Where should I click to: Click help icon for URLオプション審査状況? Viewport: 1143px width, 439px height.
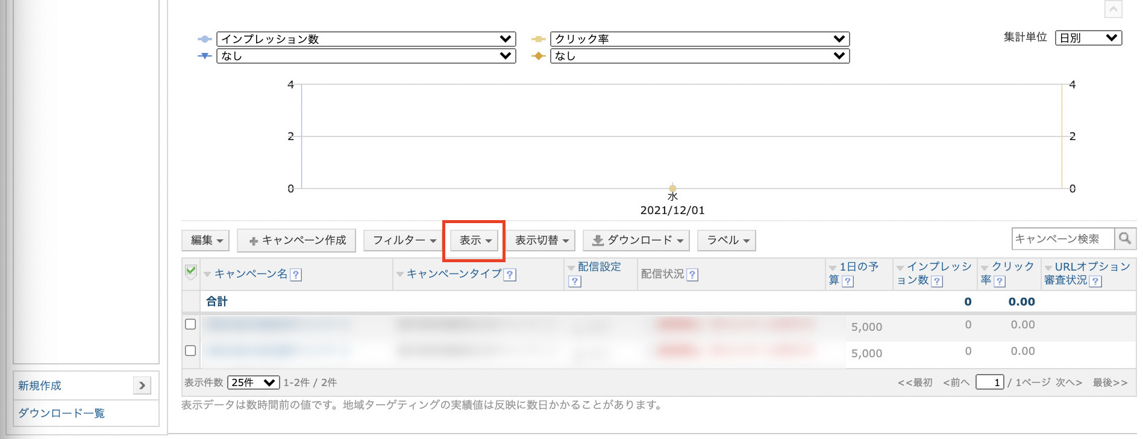point(1096,281)
